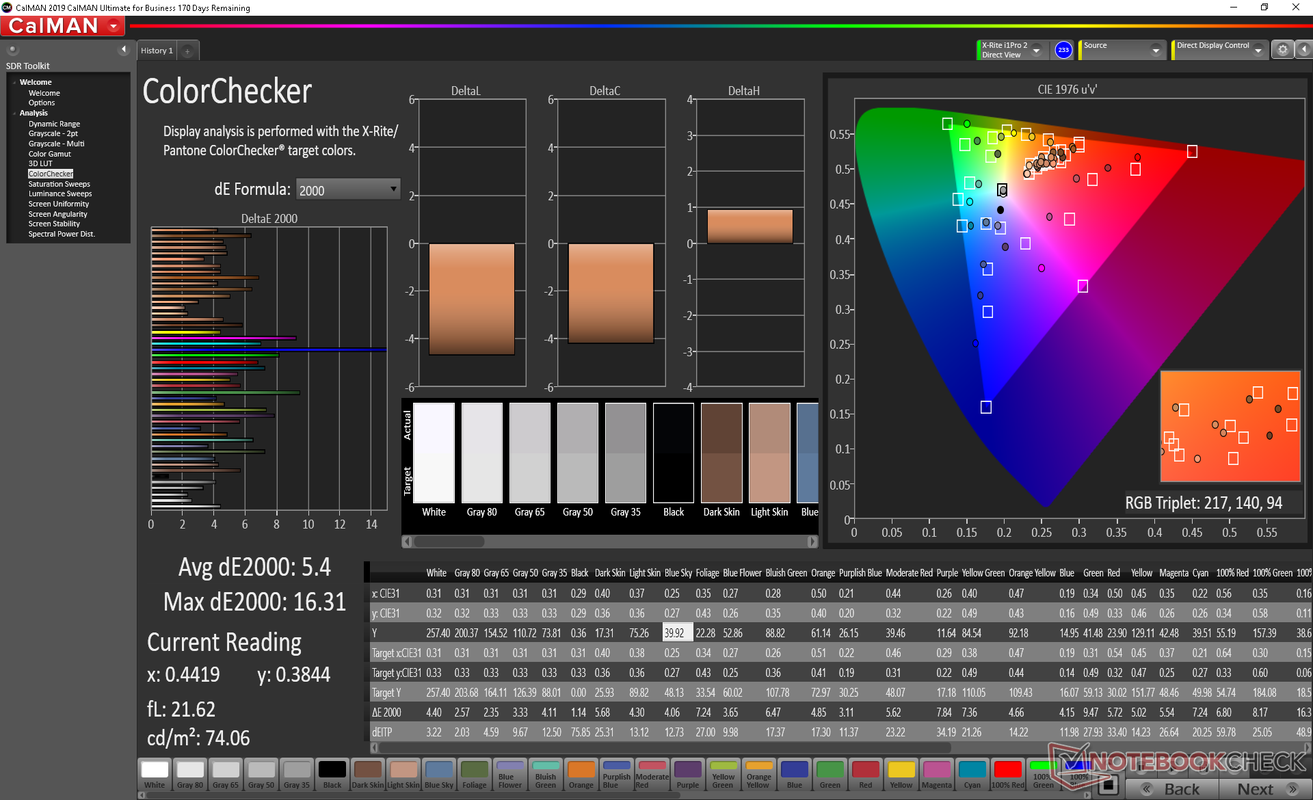
Task: Open the X-Rite i1Pro 2 meter dropdown
Action: (1036, 50)
